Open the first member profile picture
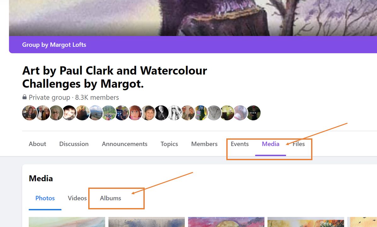 point(30,113)
